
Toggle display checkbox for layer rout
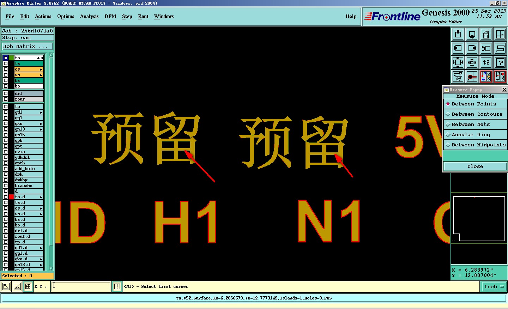point(6,99)
